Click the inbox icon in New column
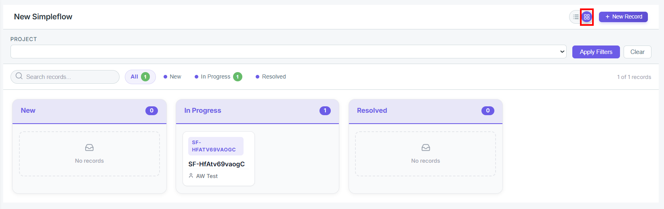 coord(89,147)
